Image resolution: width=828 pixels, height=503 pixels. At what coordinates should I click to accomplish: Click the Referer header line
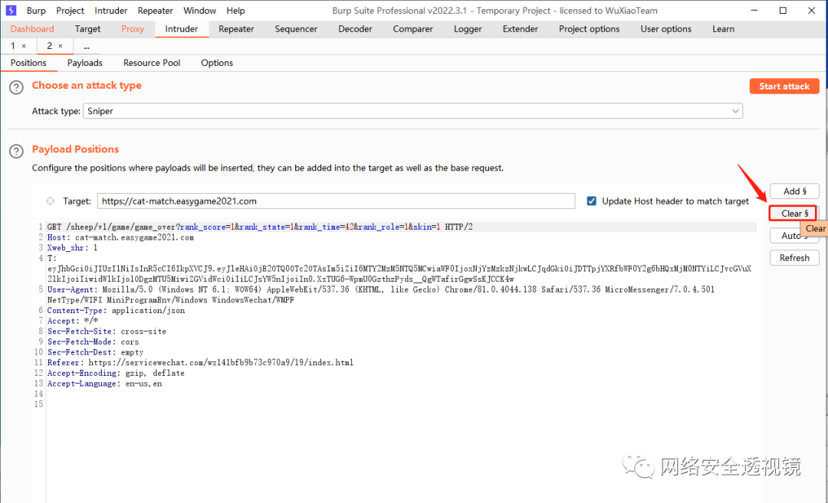[x=200, y=363]
